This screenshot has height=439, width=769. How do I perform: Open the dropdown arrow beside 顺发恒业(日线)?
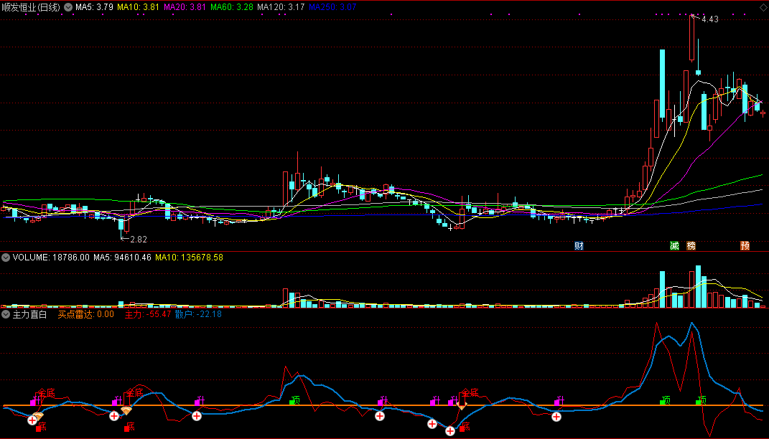(x=68, y=7)
